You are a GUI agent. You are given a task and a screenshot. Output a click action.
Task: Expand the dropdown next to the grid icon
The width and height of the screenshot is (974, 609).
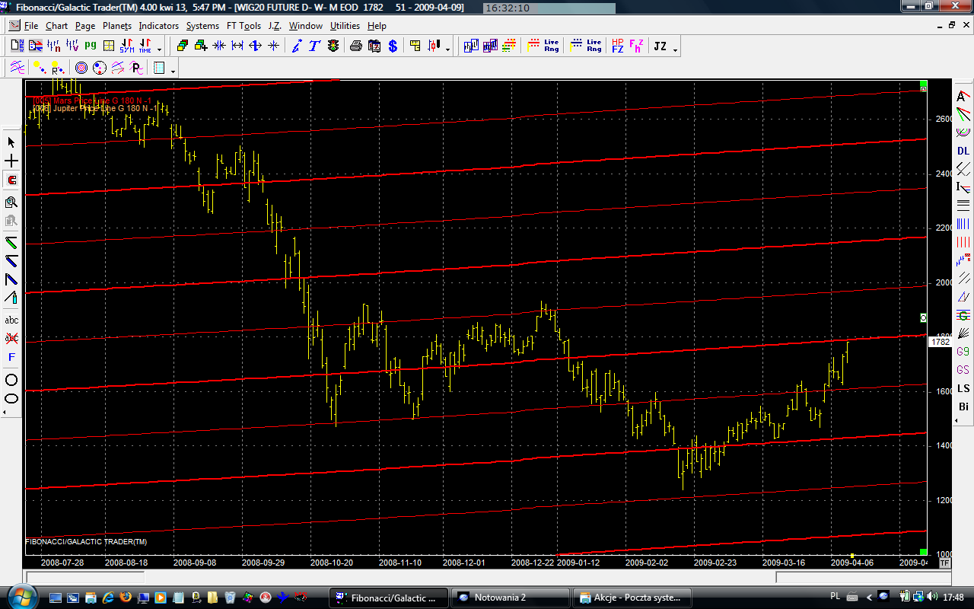[173, 71]
